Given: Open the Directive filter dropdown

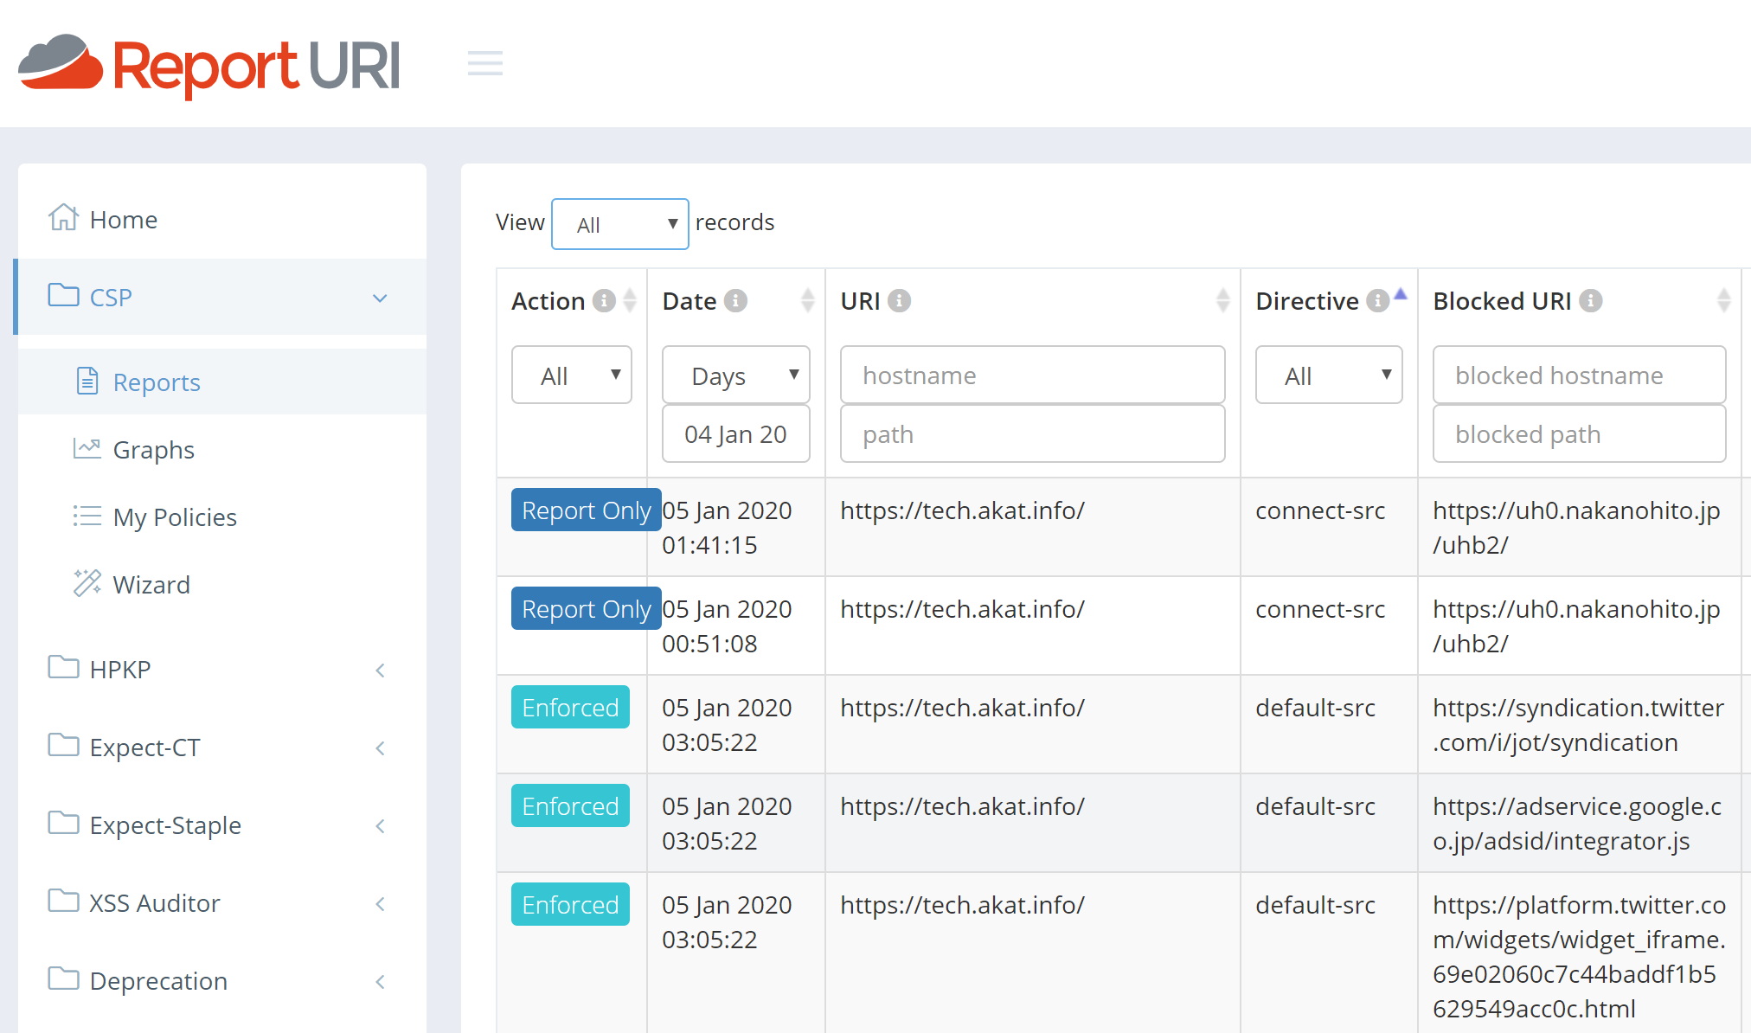Looking at the screenshot, I should (x=1328, y=375).
